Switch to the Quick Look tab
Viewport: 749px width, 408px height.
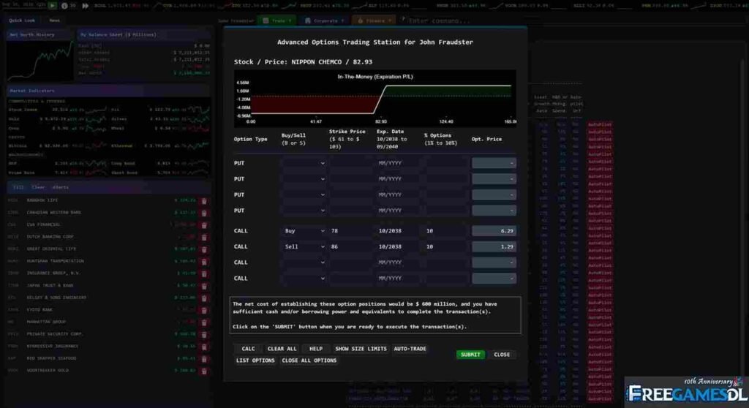[x=22, y=20]
